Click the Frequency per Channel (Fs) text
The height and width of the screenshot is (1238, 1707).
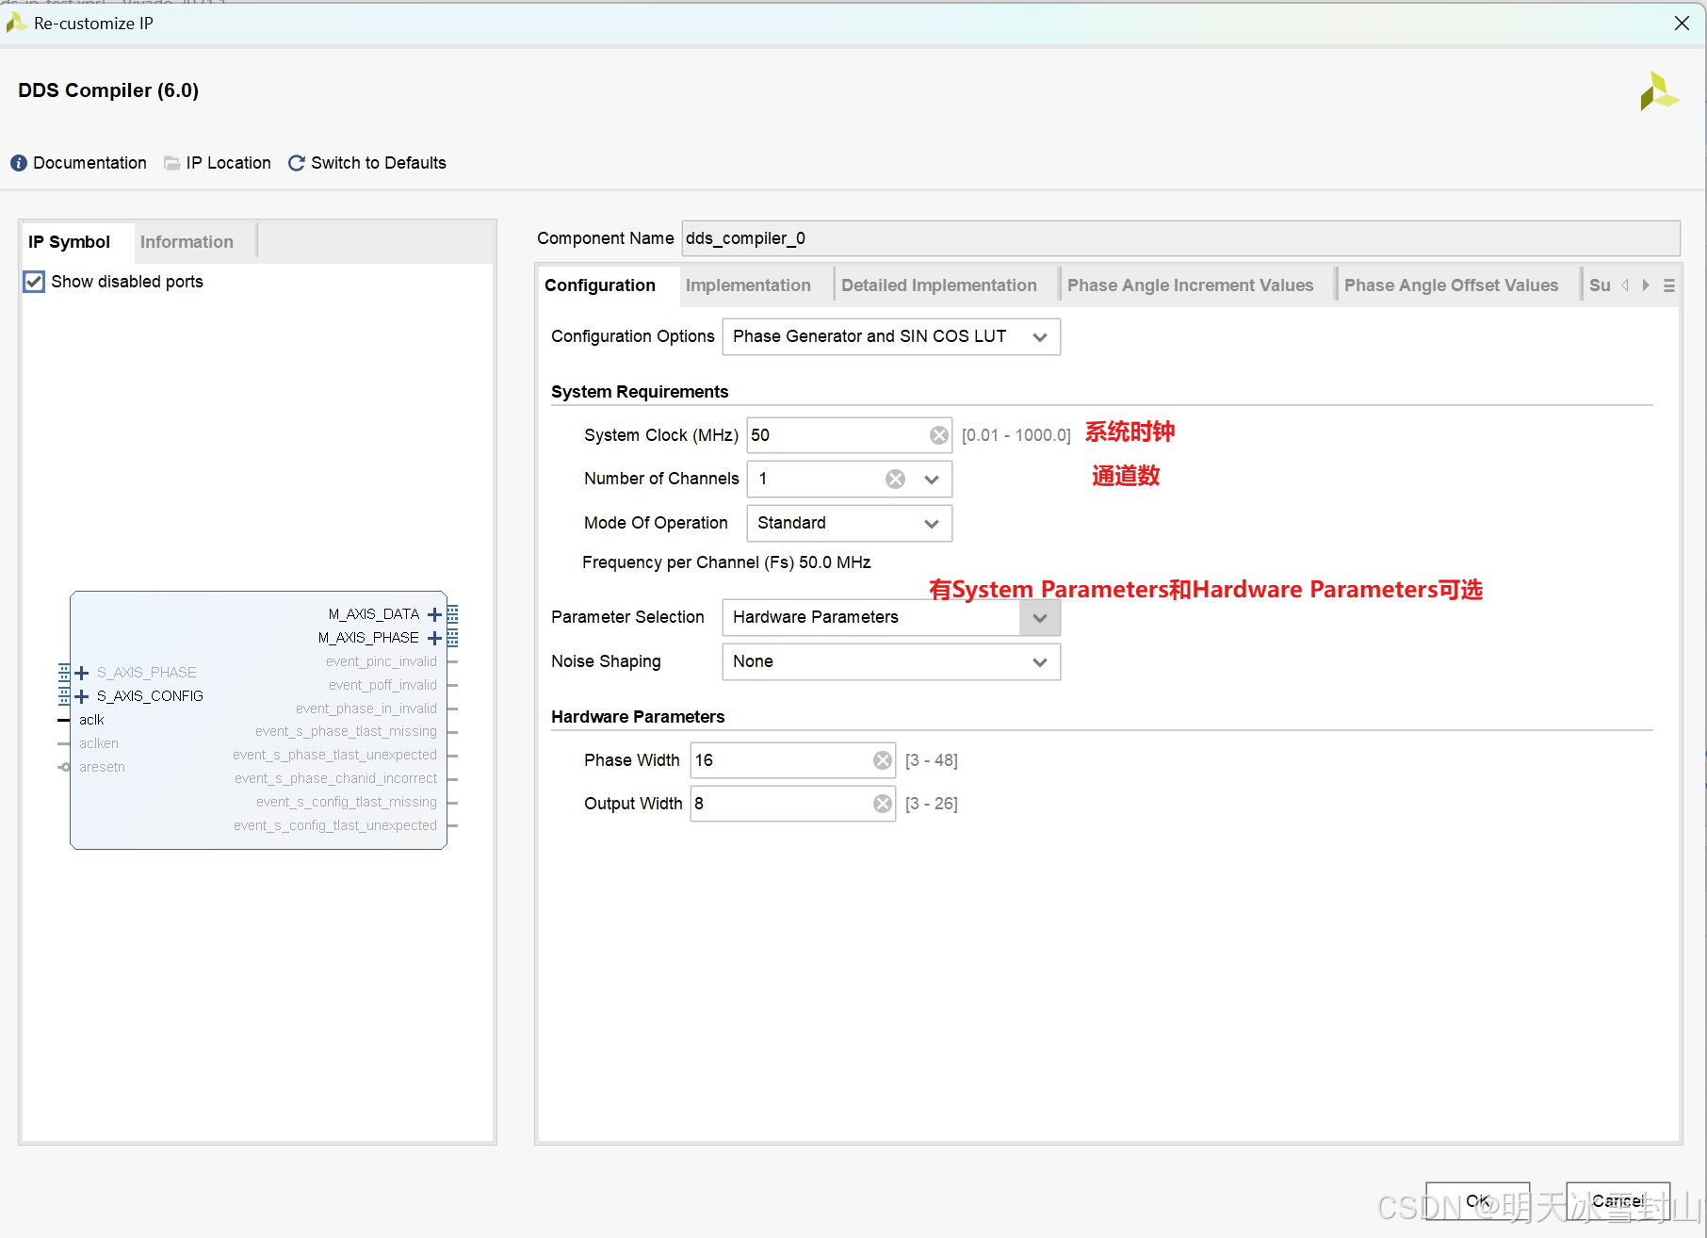click(x=726, y=562)
